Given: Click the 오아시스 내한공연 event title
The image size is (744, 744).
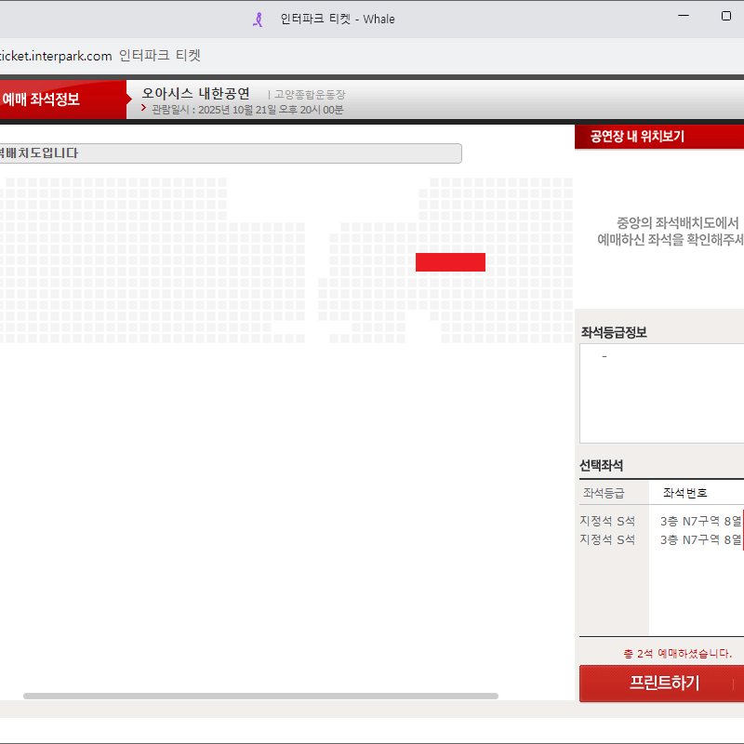Looking at the screenshot, I should [x=195, y=94].
